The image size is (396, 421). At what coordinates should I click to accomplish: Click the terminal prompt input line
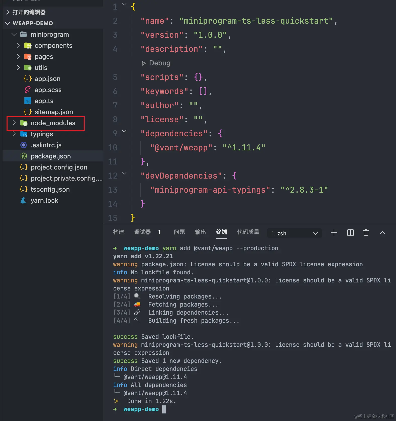point(253,409)
